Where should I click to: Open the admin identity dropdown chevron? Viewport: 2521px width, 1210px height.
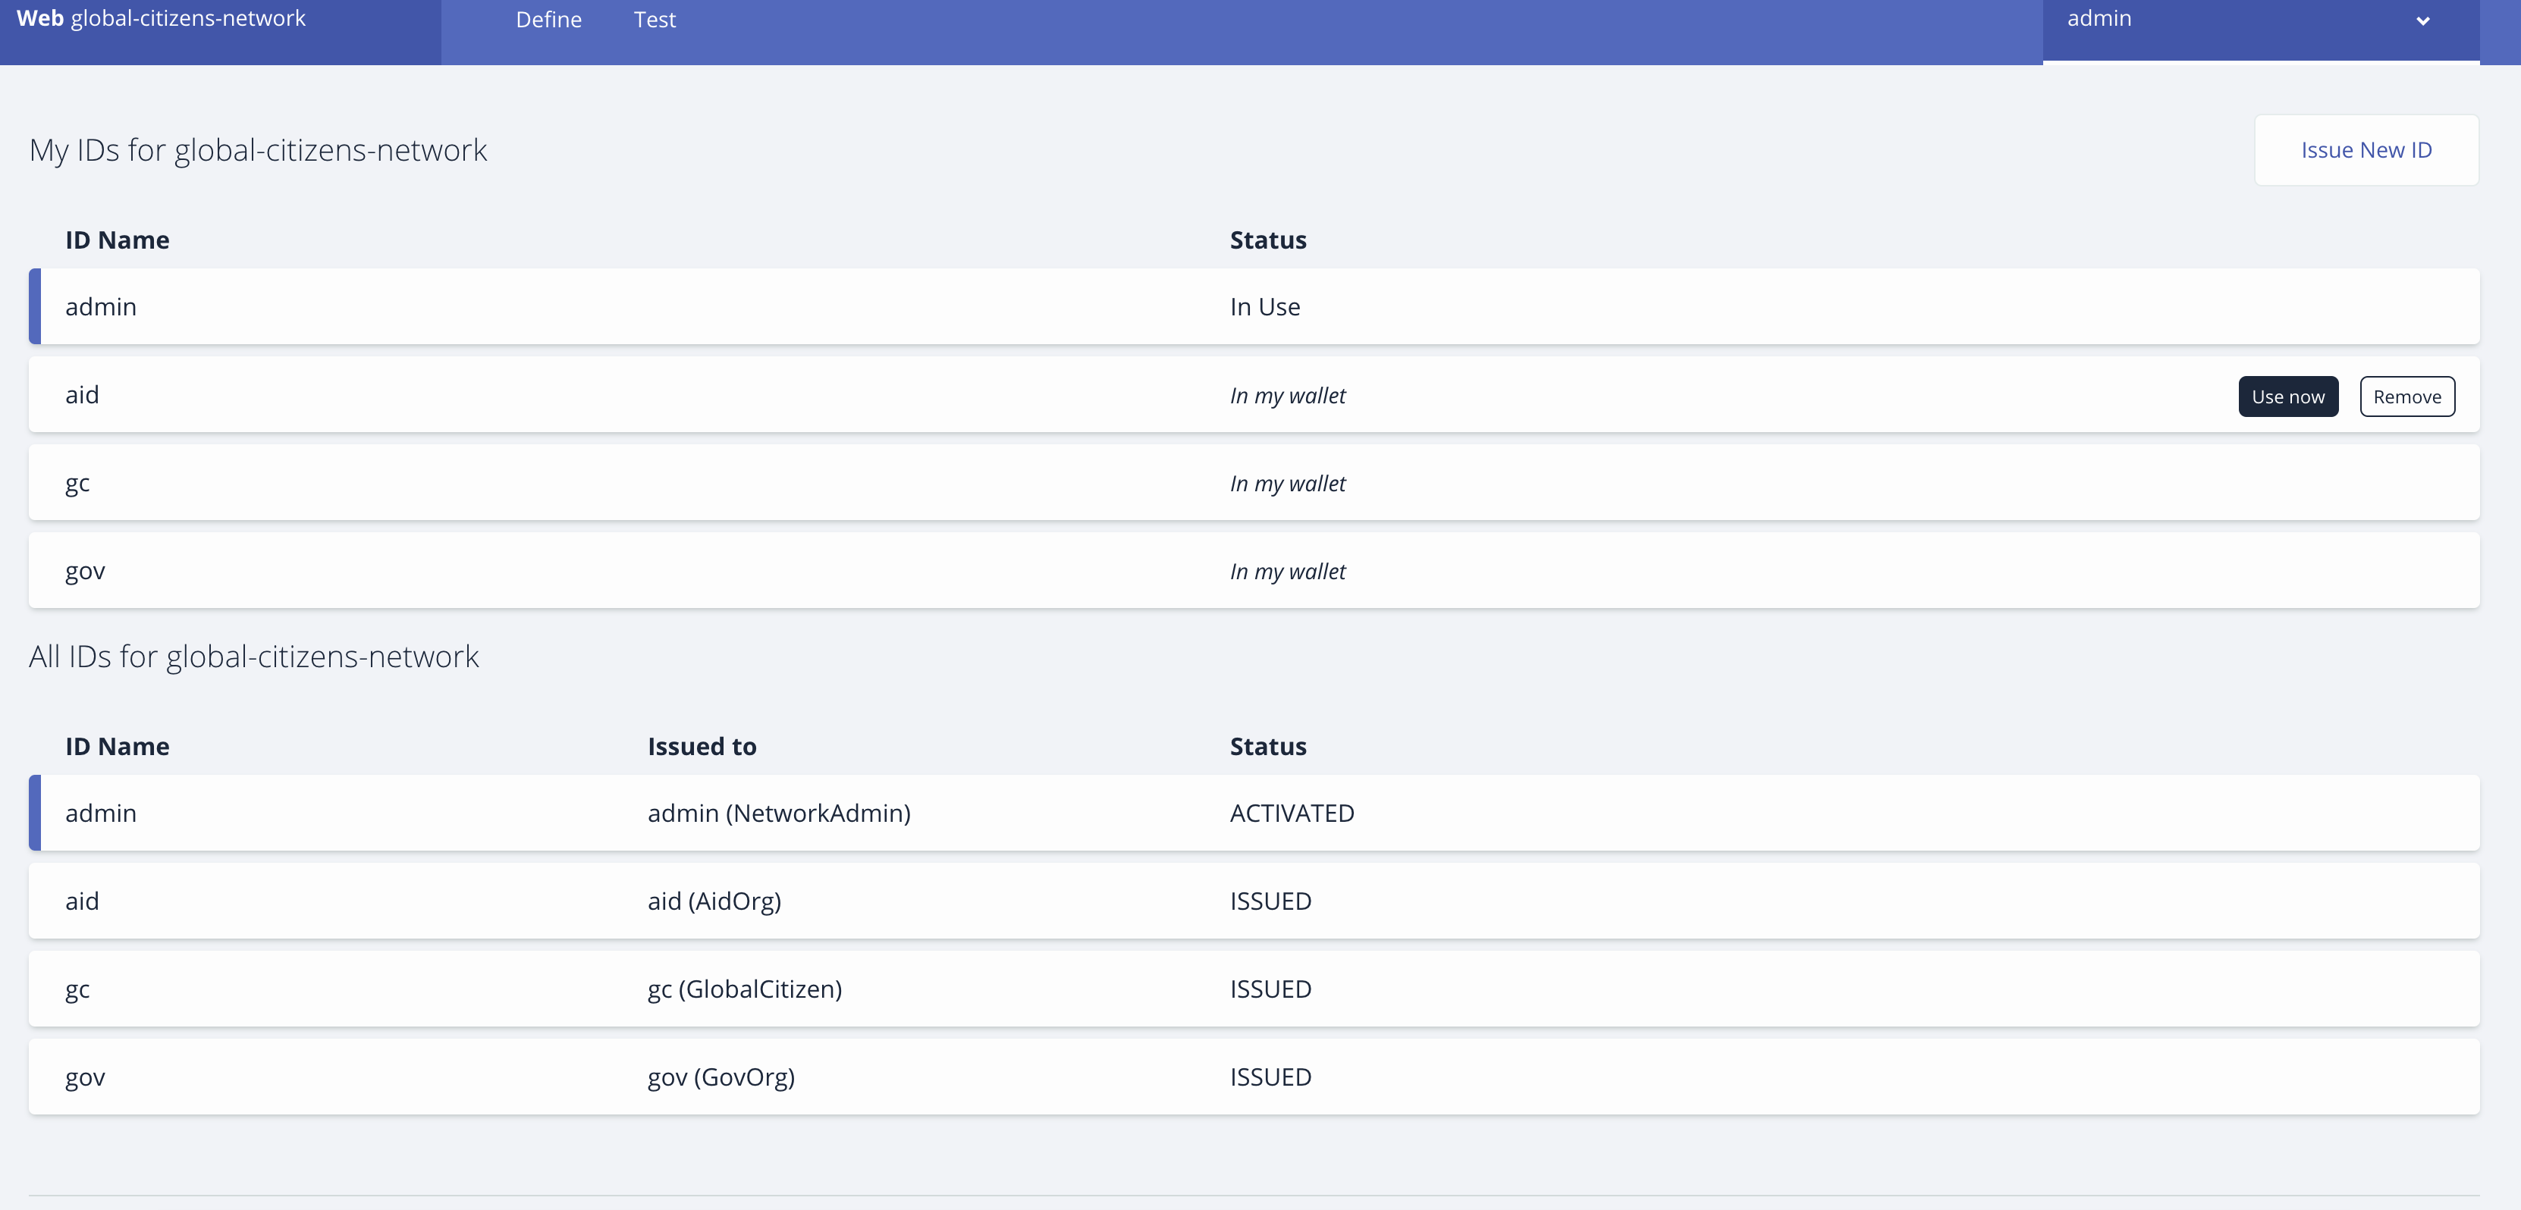(2422, 21)
